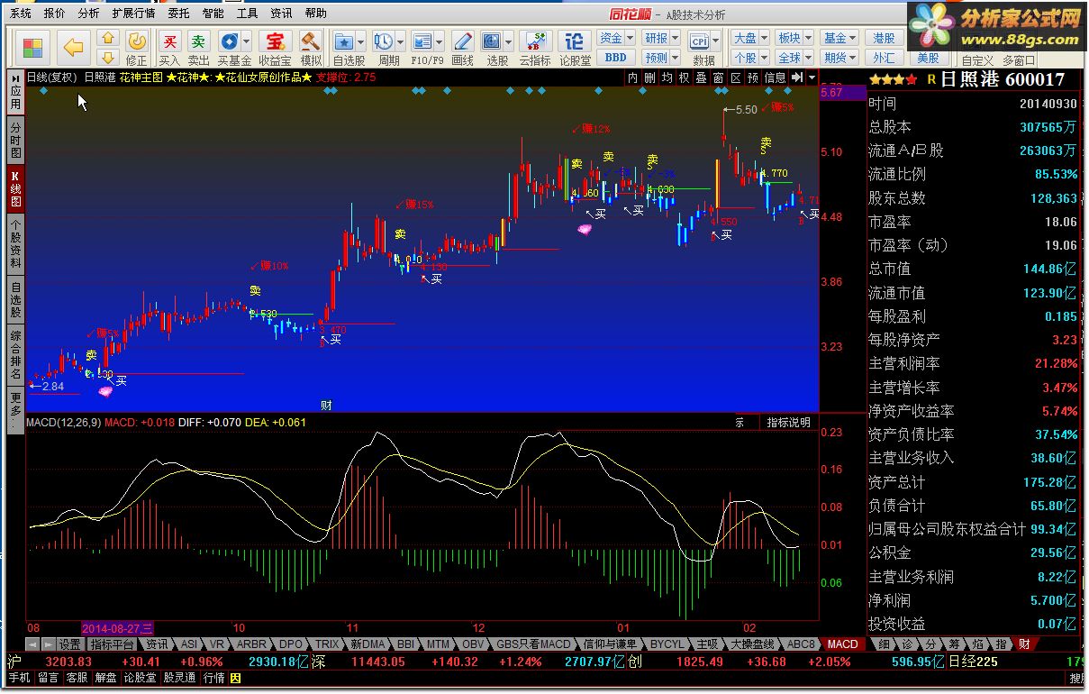Click the 自定义 custom layout icon
The width and height of the screenshot is (1089, 694).
tap(977, 60)
